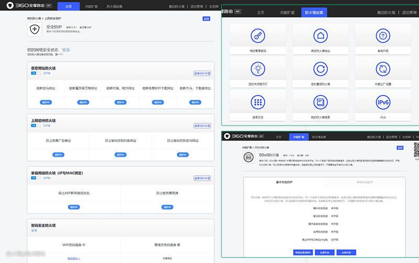Open the system upgrade up-arrow icon
The width and height of the screenshot is (419, 263).
click(x=382, y=36)
